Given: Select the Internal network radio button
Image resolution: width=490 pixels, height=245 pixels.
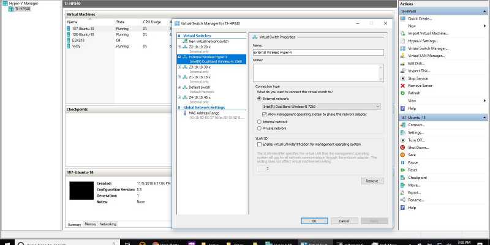Looking at the screenshot, I should 259,122.
